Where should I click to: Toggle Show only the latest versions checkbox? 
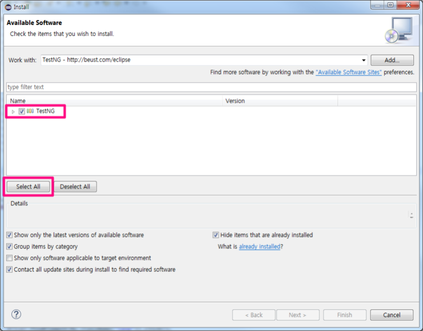coord(10,235)
